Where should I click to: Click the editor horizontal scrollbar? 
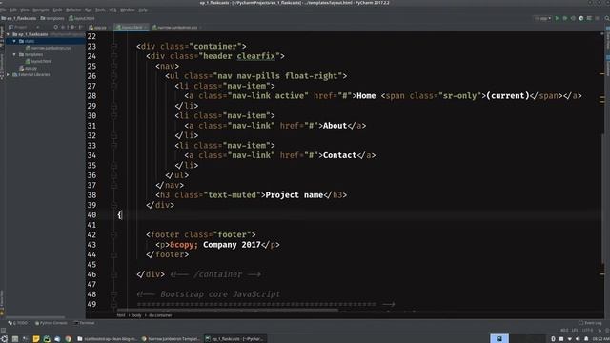pos(228,310)
